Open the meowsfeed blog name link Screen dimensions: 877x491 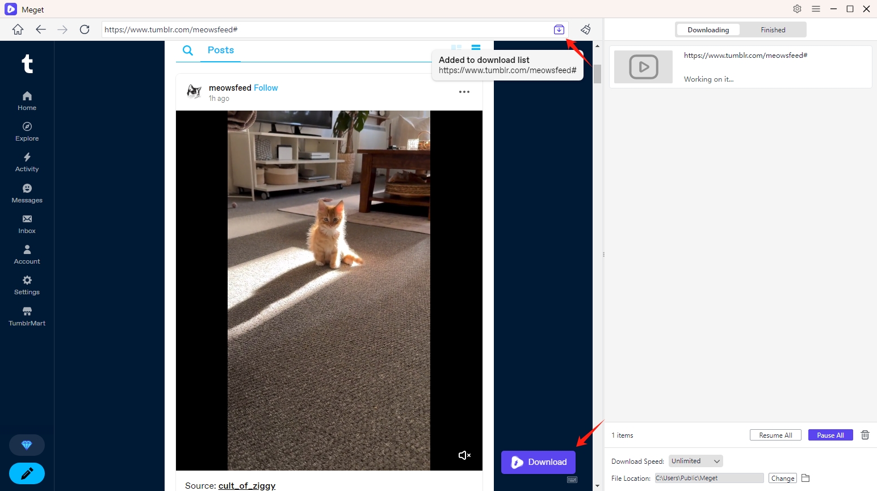(x=230, y=88)
